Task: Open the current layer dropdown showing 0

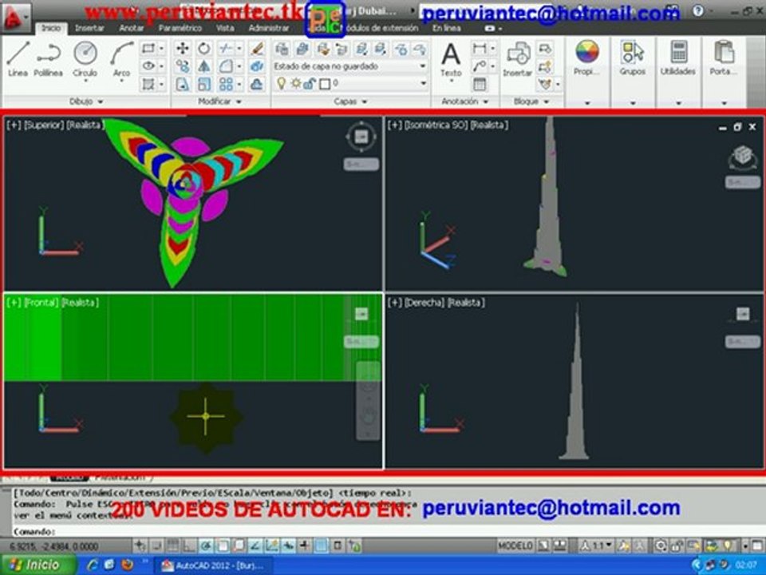Action: click(349, 84)
